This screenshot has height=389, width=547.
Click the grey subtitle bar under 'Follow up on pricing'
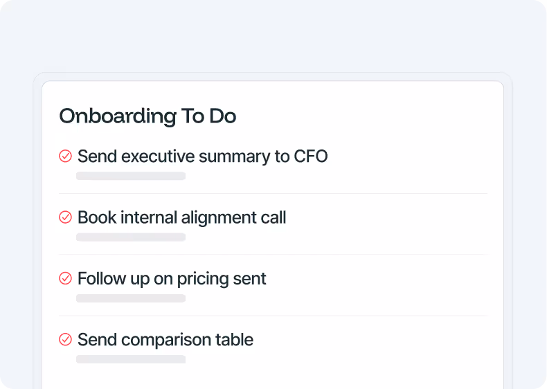pyautogui.click(x=131, y=298)
